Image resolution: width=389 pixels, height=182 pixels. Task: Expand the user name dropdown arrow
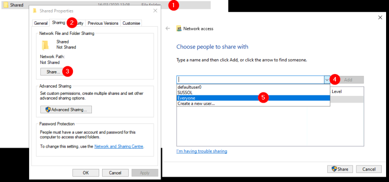327,80
